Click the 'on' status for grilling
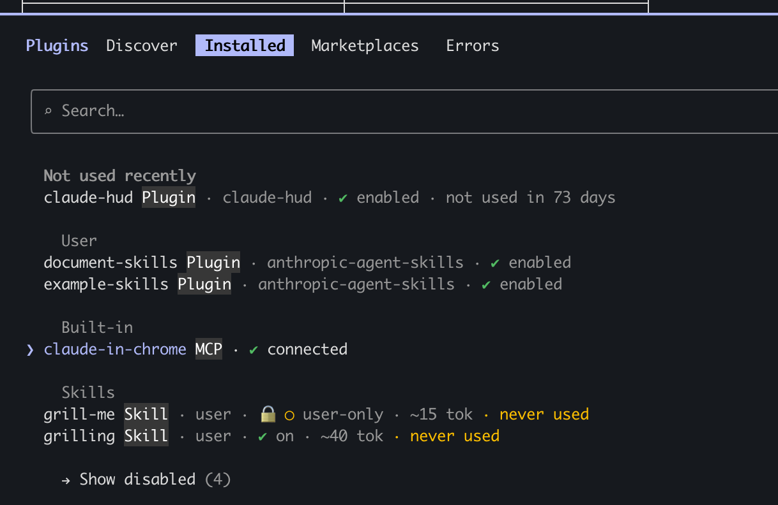 [x=285, y=436]
